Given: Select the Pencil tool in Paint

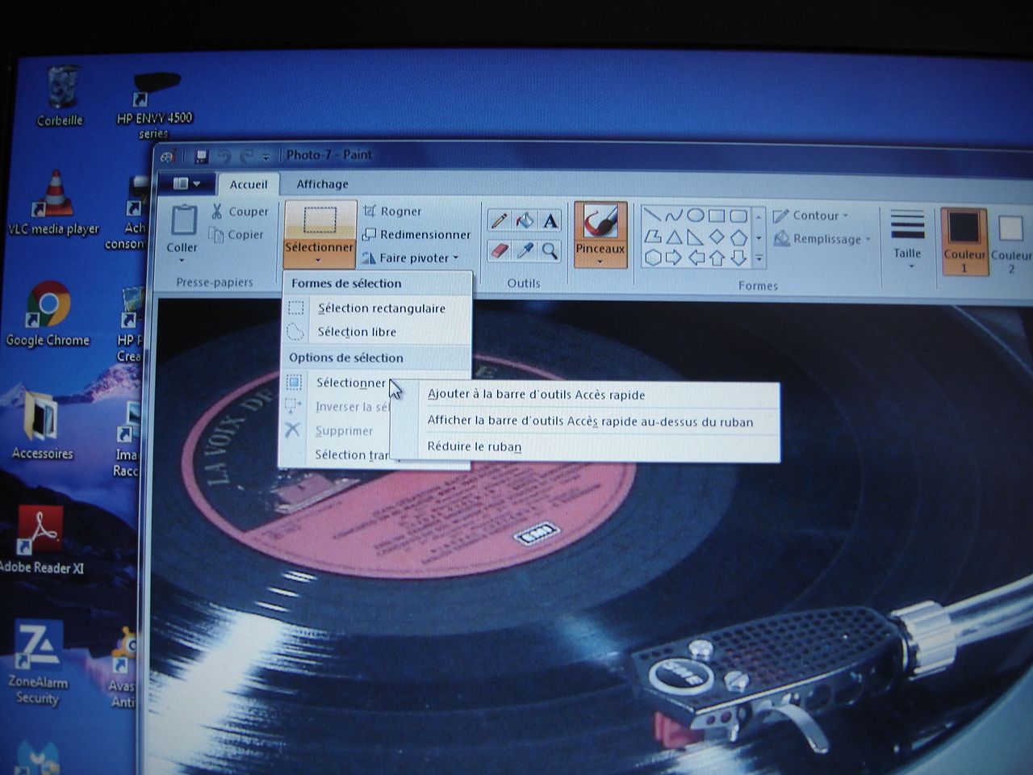Looking at the screenshot, I should tap(499, 220).
